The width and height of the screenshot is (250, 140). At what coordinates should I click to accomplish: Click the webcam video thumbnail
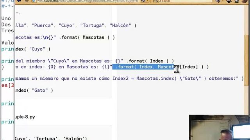[x=220, y=127]
